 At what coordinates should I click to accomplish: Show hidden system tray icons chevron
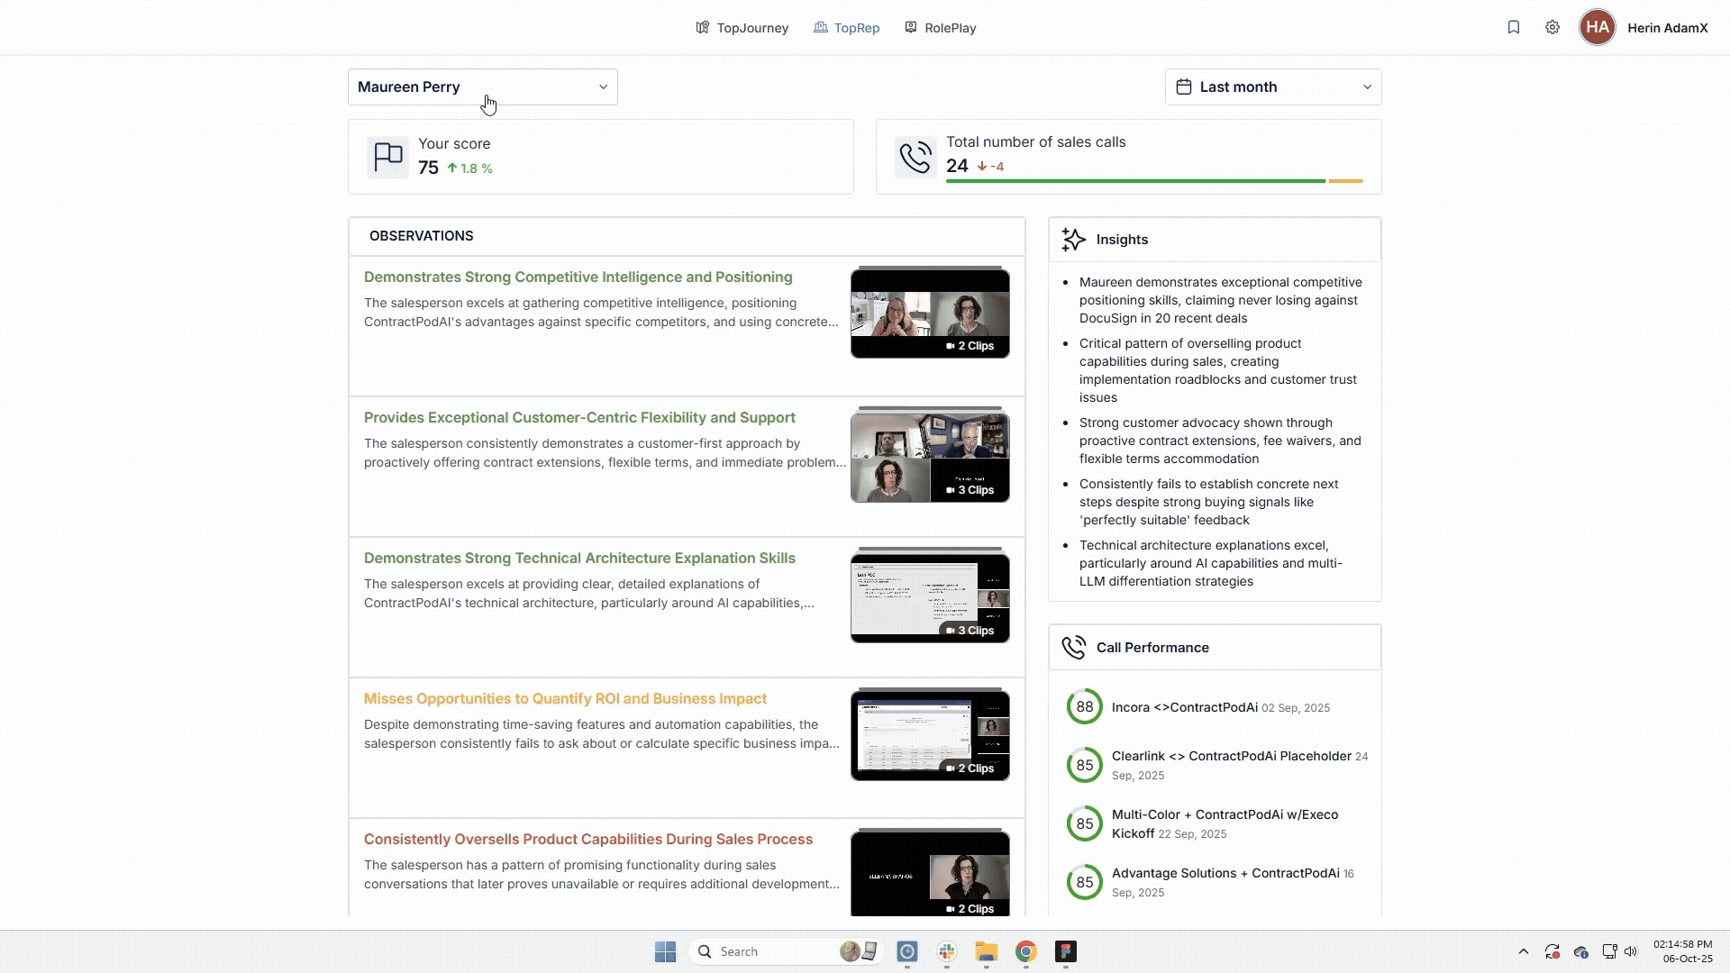(x=1523, y=951)
